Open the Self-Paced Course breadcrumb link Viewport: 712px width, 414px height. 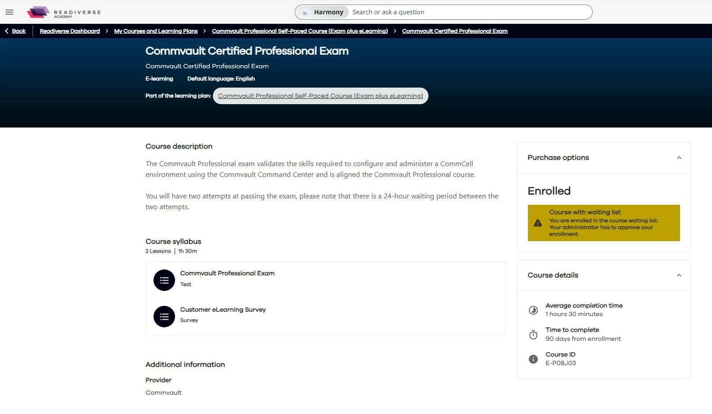(300, 31)
